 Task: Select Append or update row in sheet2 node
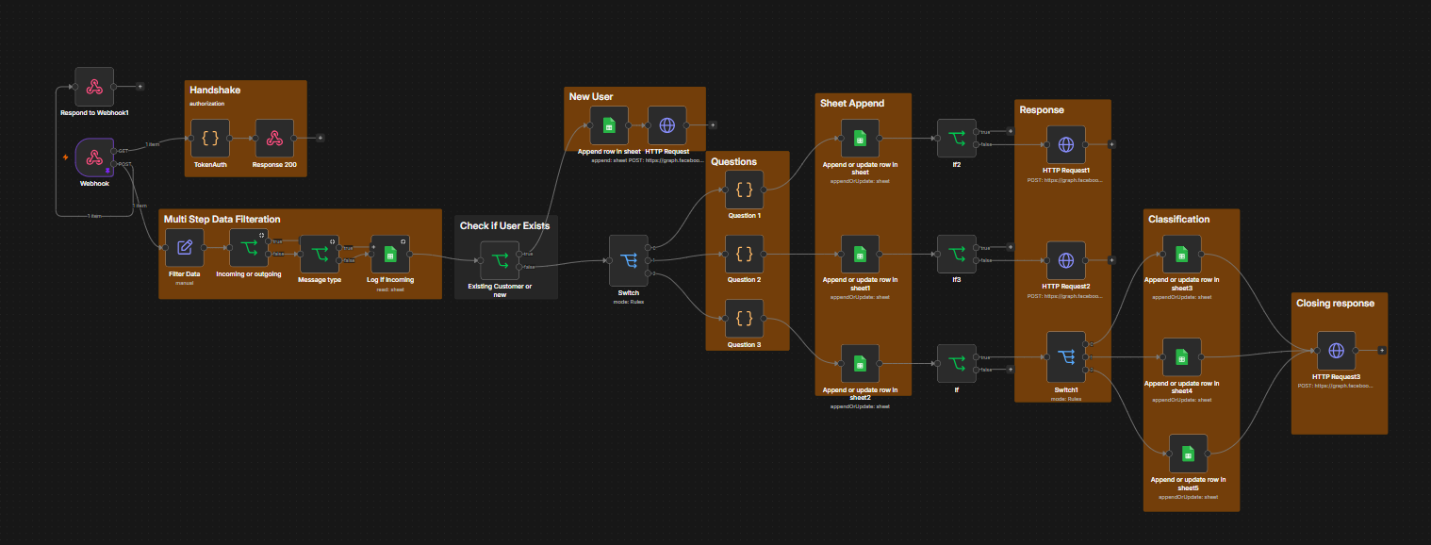(x=860, y=364)
